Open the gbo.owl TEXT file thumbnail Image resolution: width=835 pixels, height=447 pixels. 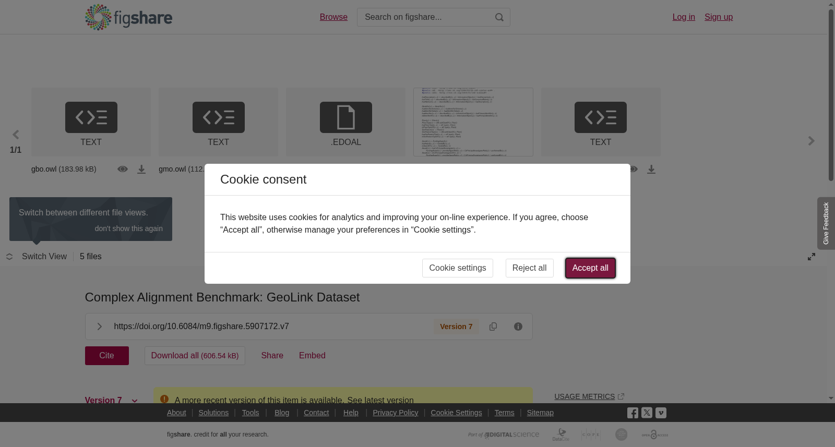91,122
